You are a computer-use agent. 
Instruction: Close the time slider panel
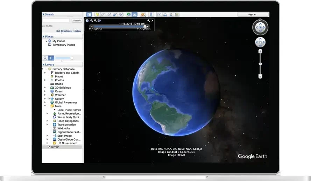click(x=152, y=21)
